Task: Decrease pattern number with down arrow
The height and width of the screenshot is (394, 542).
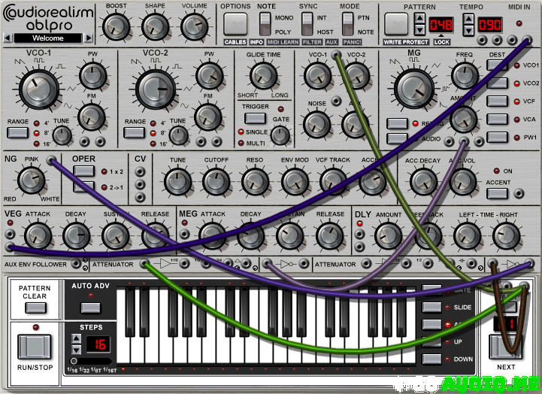Action: pos(419,30)
